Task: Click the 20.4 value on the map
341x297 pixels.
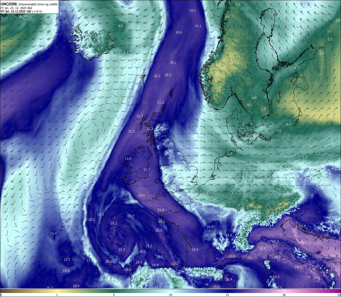Action: click(x=229, y=280)
